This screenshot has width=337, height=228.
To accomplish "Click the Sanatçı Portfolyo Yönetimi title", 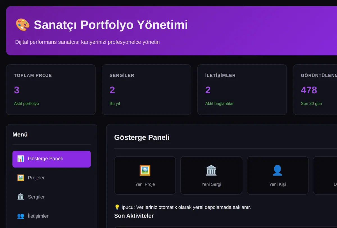I will [x=111, y=25].
